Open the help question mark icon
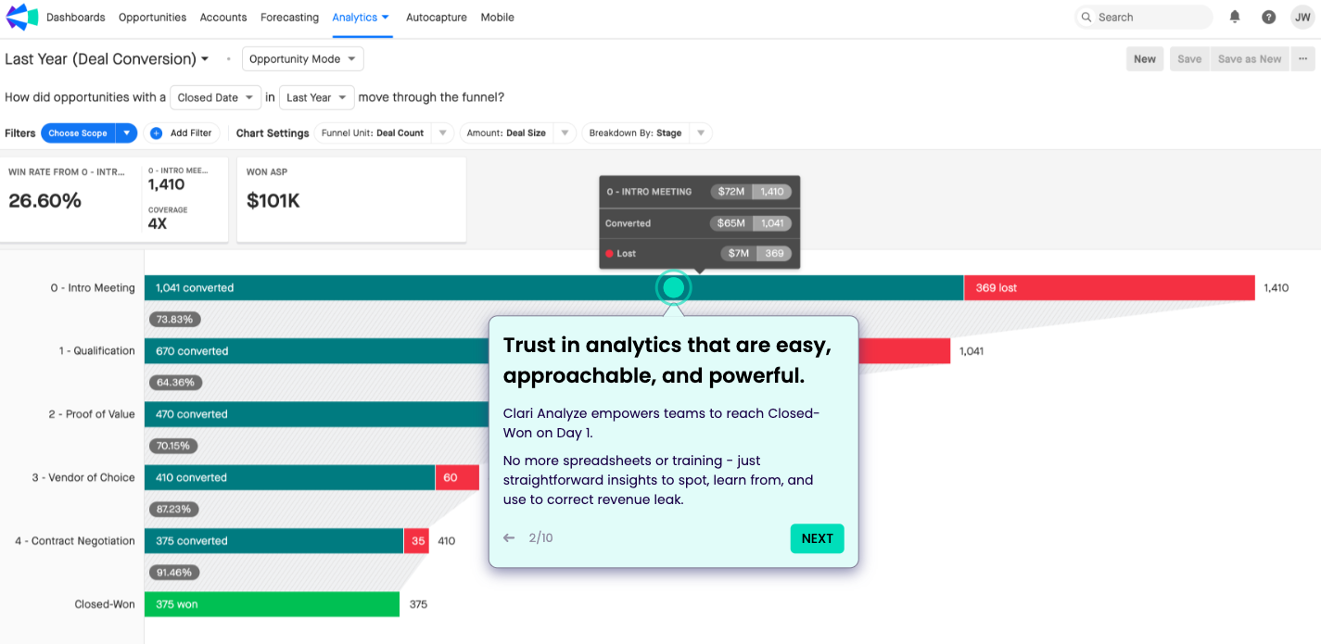Viewport: 1321px width, 644px height. tap(1269, 17)
